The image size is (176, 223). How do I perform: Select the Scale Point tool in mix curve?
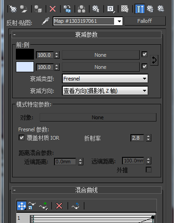(x=32, y=206)
